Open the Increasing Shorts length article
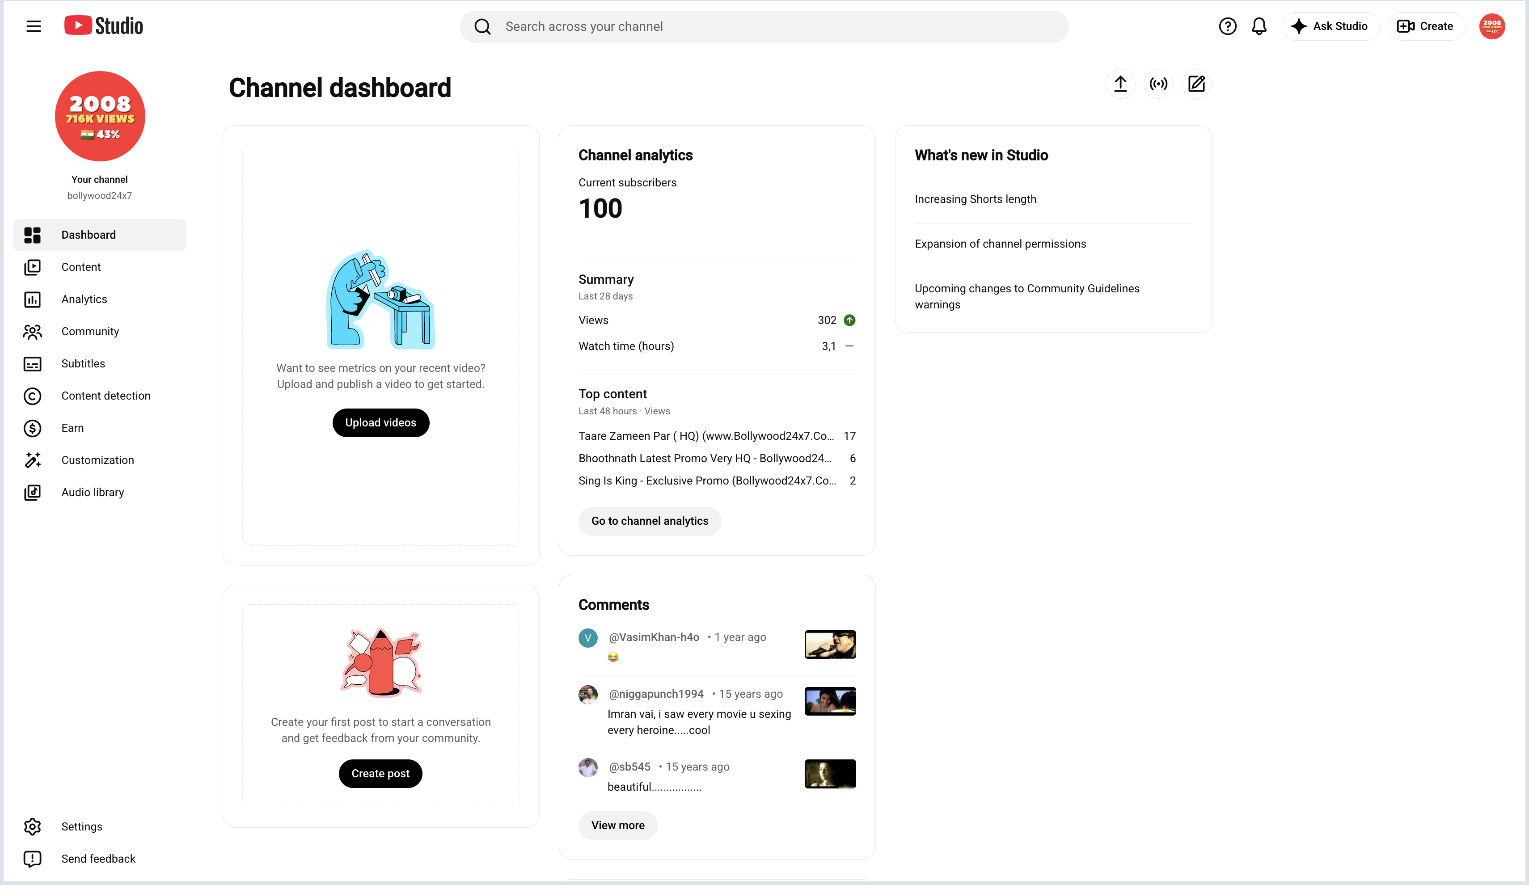Screen dimensions: 1529x885 click(x=976, y=199)
